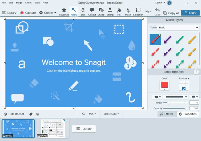Select the solid purple arrow quick style
The height and width of the screenshot is (141, 201).
[x=167, y=39]
